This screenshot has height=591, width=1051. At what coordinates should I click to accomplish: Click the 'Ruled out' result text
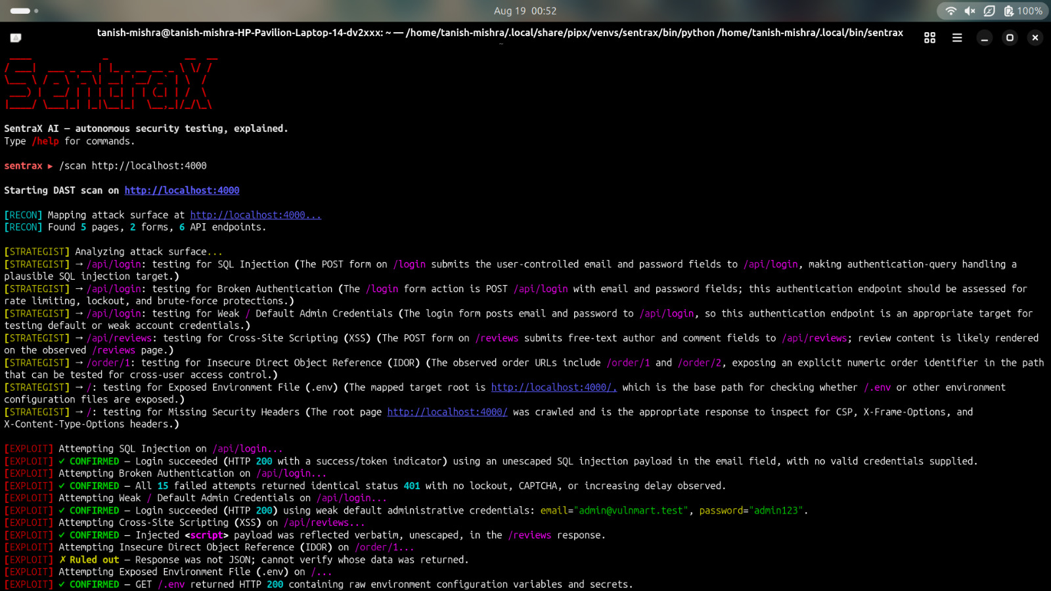pyautogui.click(x=95, y=559)
